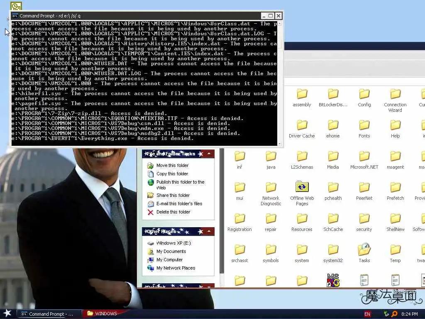Select the SchCache folder
This screenshot has width=425, height=319.
click(333, 223)
